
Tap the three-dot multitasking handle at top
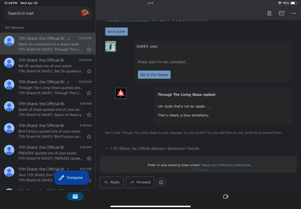[x=150, y=3]
